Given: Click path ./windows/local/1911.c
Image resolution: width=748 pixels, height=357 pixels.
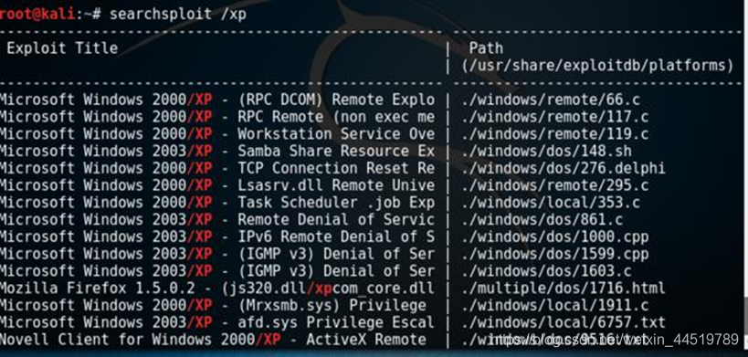Looking at the screenshot, I should [554, 306].
